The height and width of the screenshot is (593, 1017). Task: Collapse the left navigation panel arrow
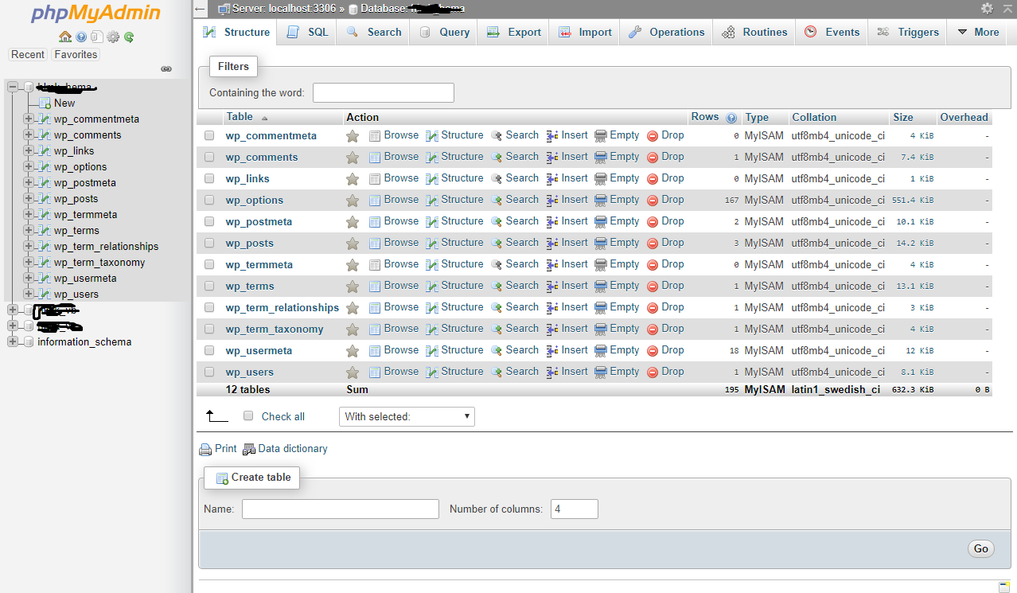click(x=201, y=9)
